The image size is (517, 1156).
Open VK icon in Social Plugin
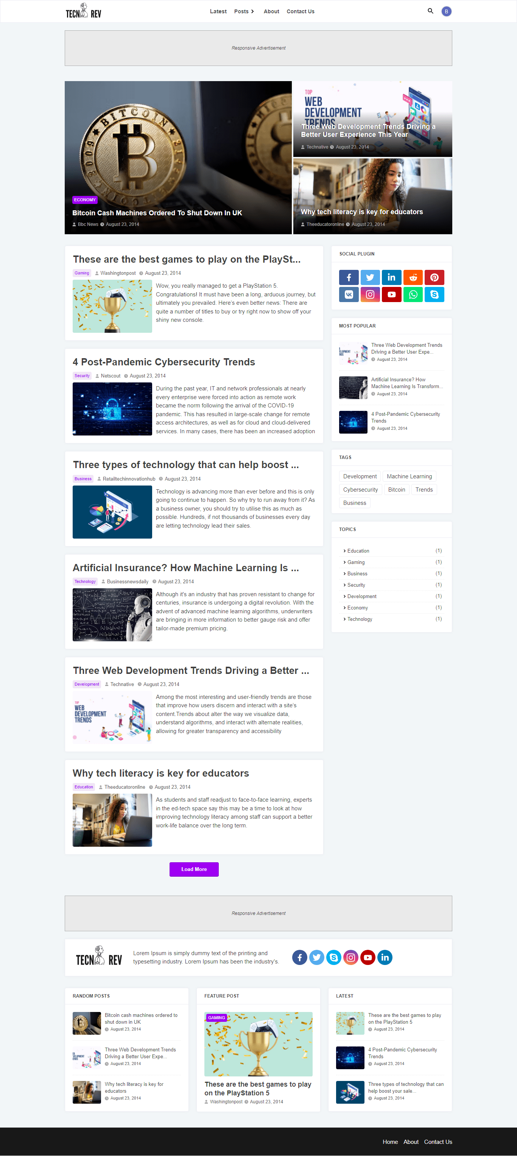coord(349,294)
